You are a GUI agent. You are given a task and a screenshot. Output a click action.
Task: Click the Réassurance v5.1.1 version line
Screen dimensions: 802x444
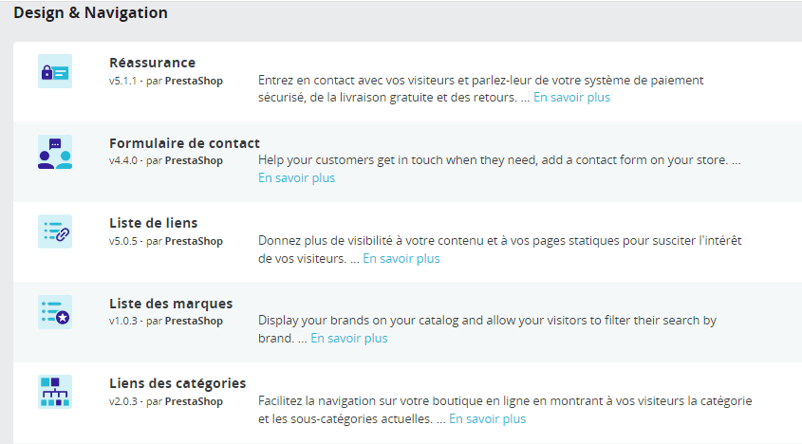(166, 81)
